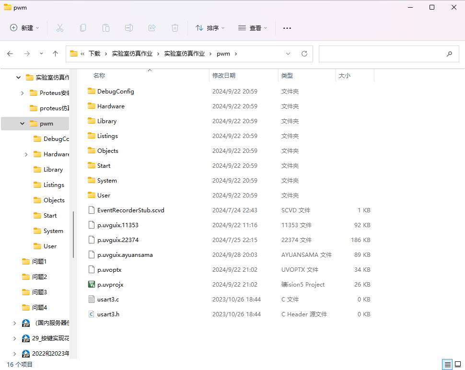The image size is (465, 370).
Task: Navigate up to the parent folder
Action: coord(55,54)
